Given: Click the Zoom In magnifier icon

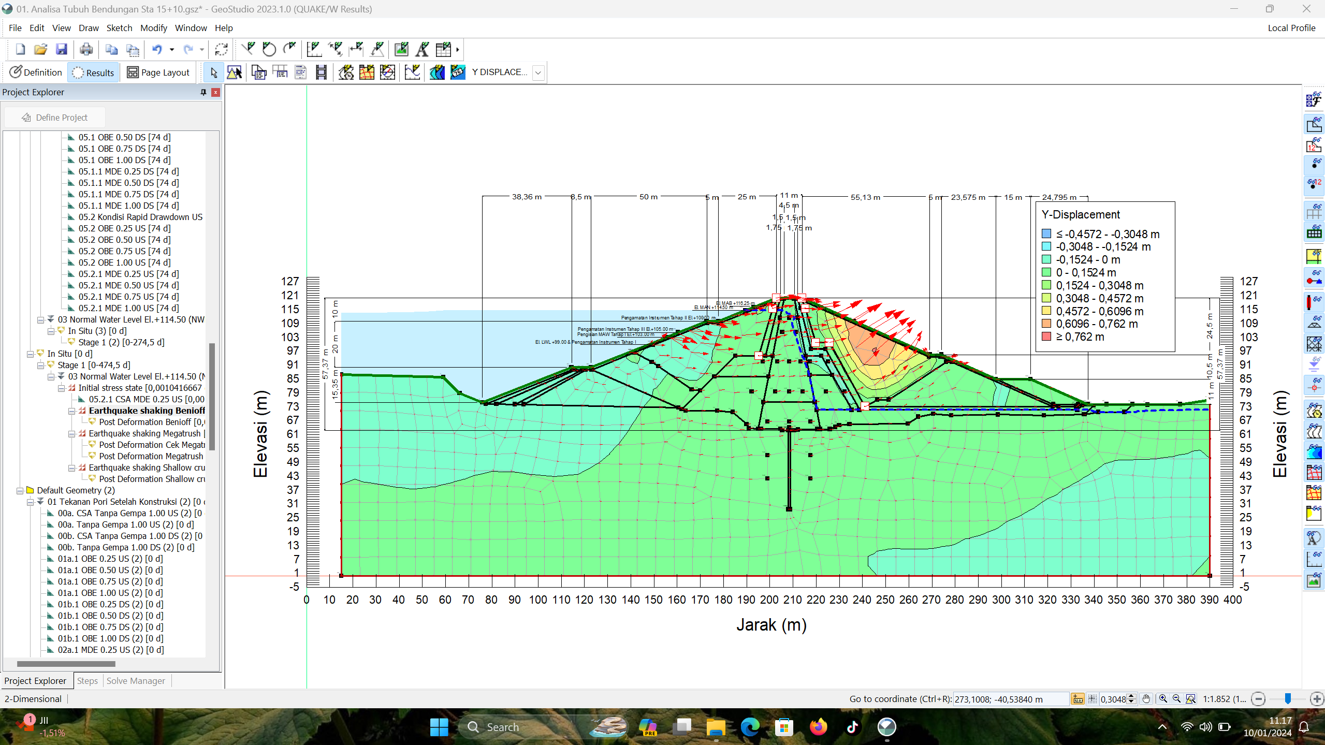Looking at the screenshot, I should tap(1163, 699).
